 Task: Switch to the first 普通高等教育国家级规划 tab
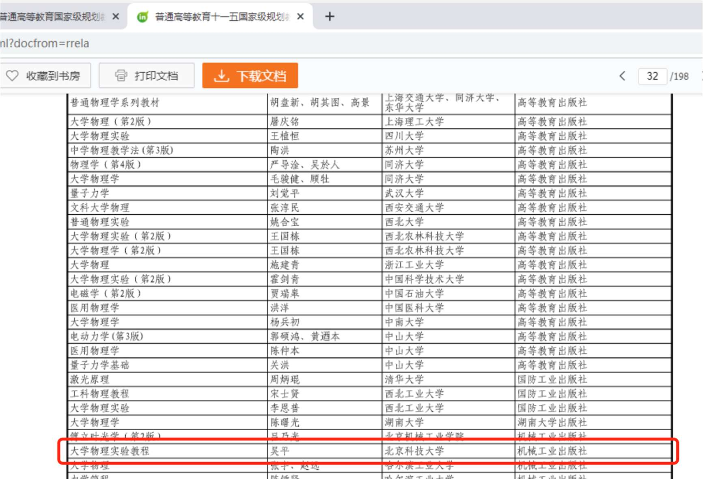pos(53,17)
